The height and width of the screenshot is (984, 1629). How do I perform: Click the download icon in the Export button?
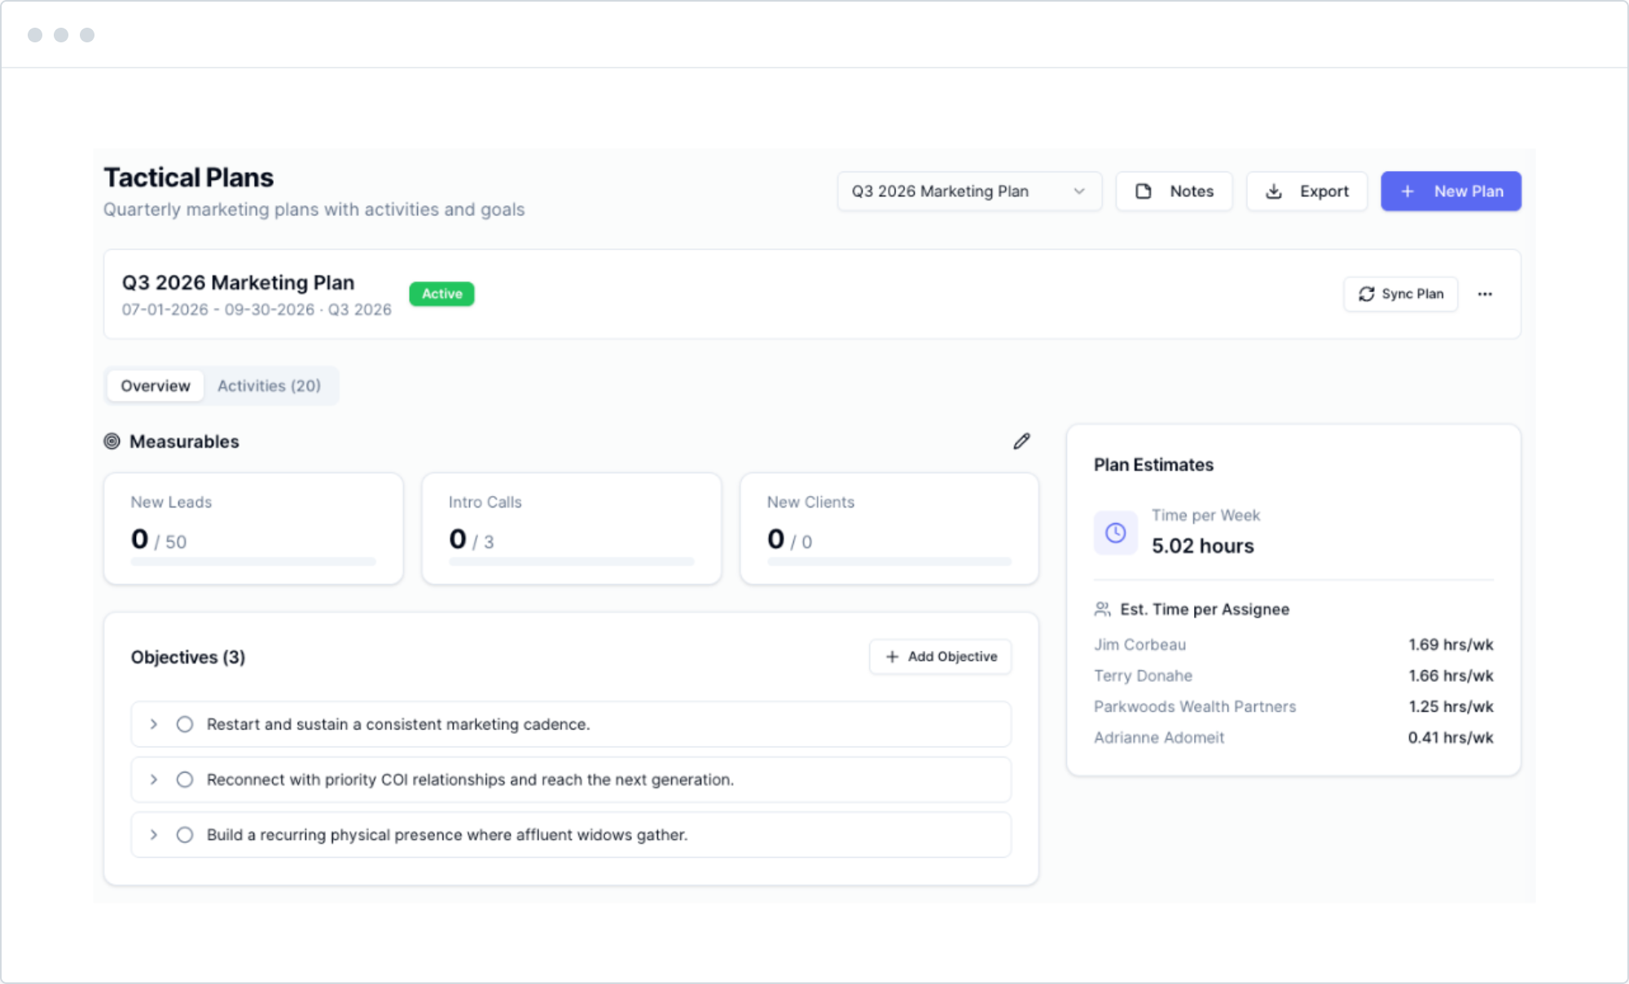1274,191
